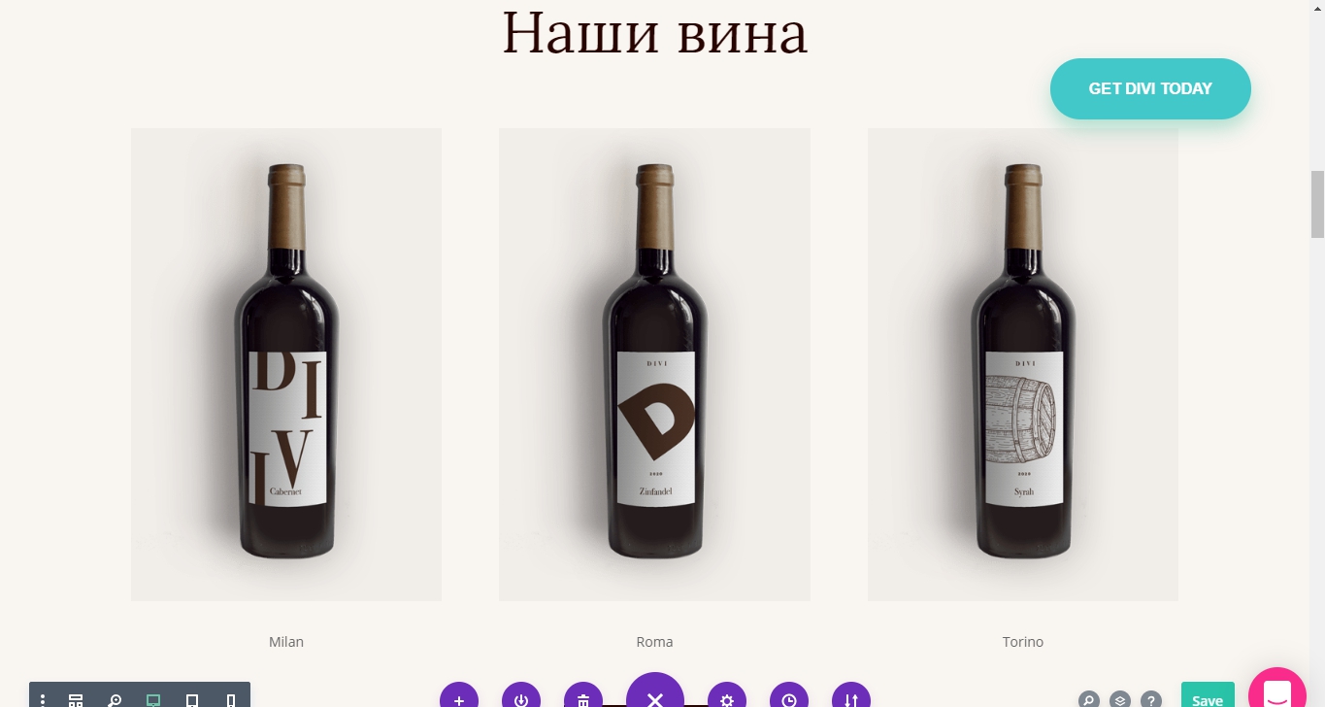Select tablet preview mode

(x=192, y=699)
